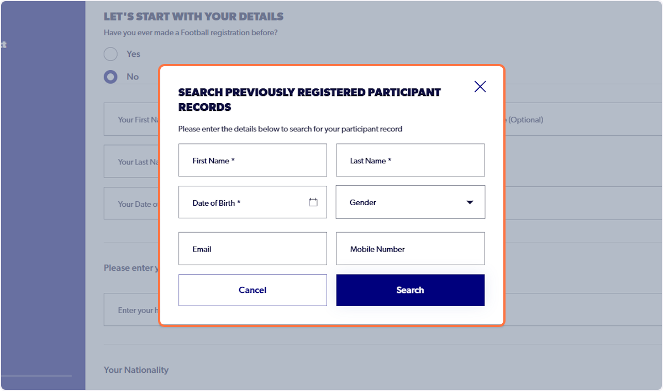Click the Date of Birth text input
The height and width of the screenshot is (391, 663).
[x=243, y=202]
